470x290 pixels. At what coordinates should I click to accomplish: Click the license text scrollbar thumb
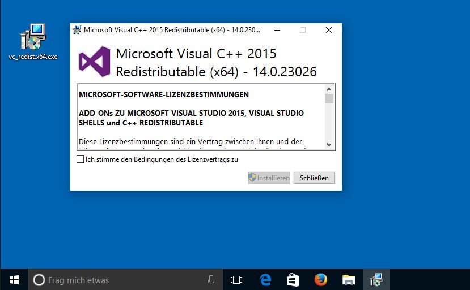(x=329, y=99)
